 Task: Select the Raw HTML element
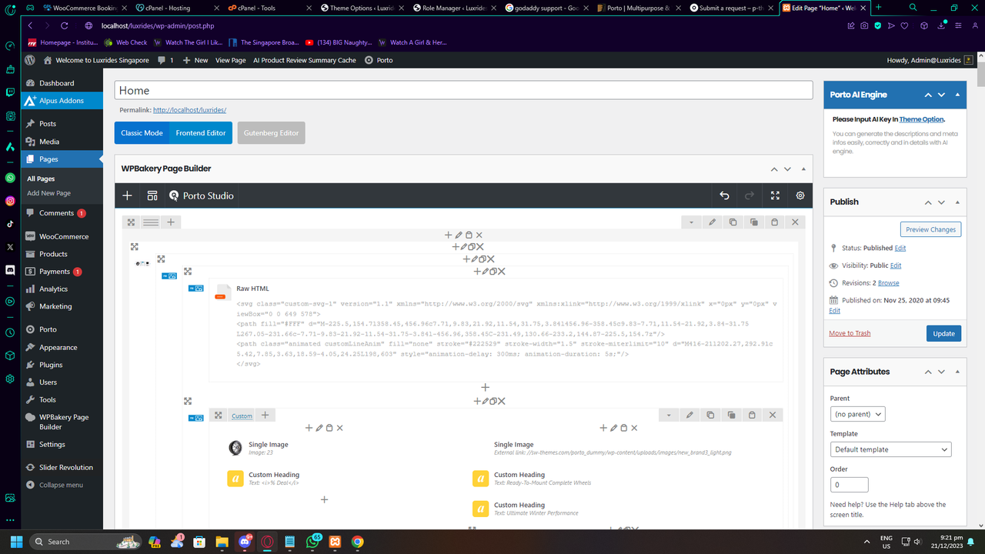(496, 330)
